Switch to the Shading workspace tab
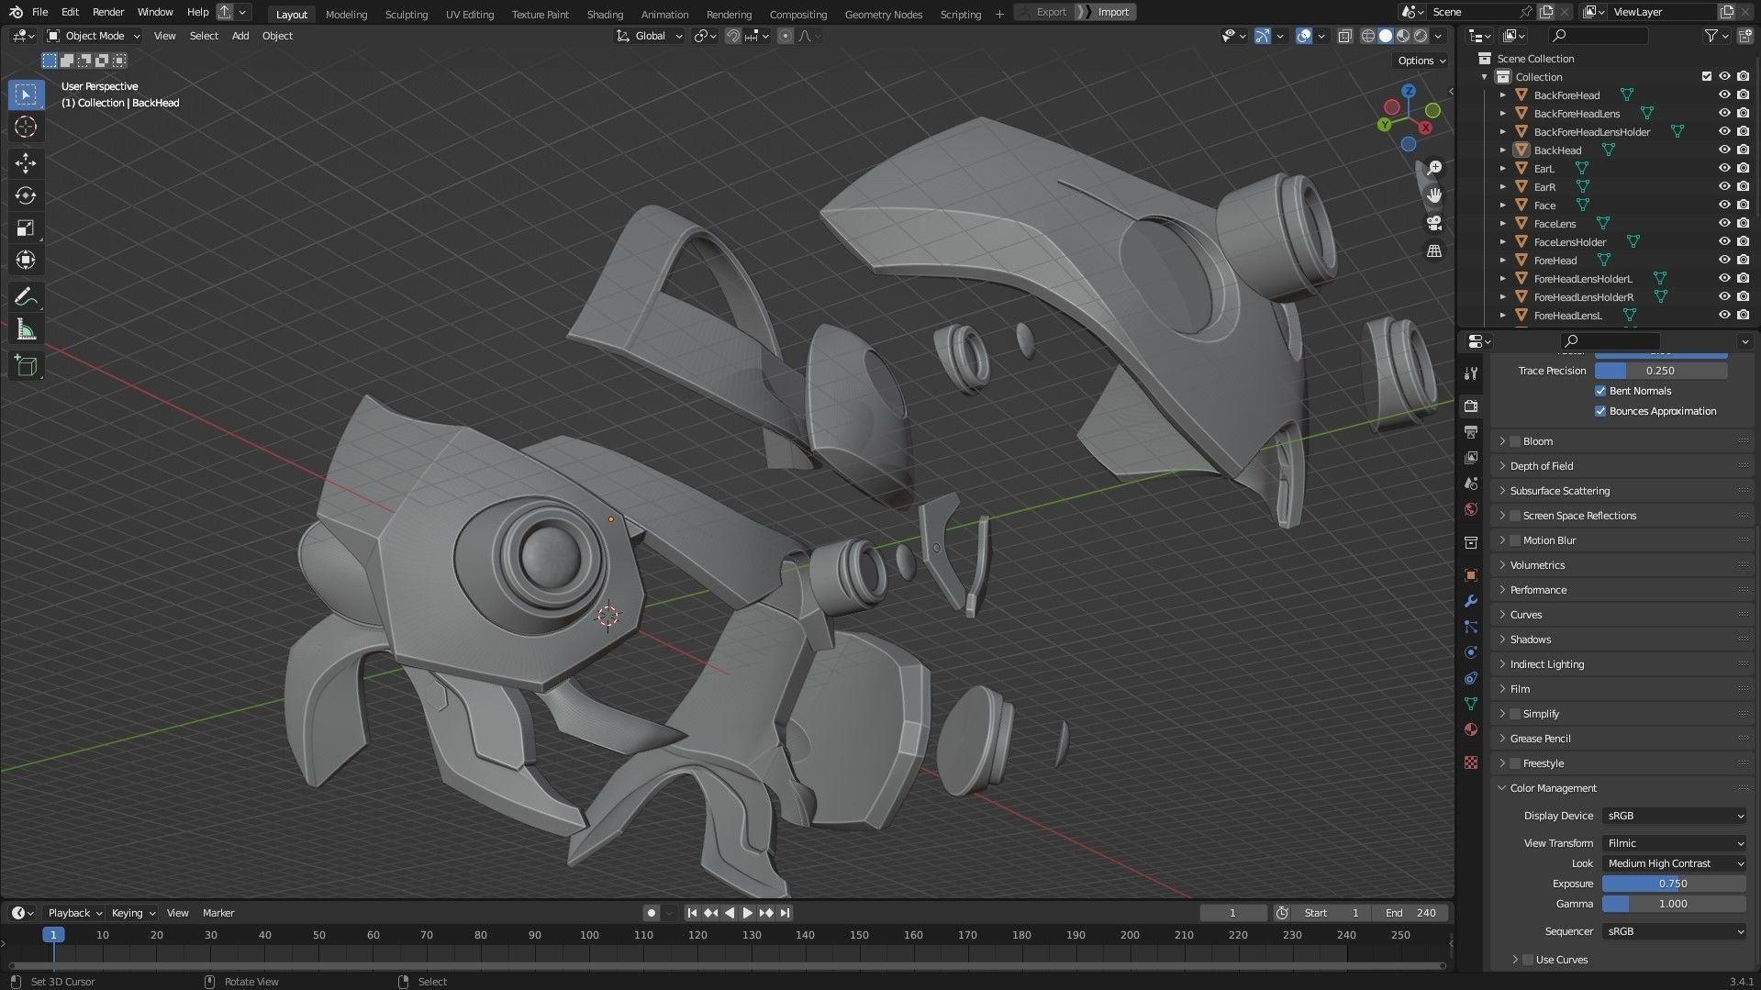The height and width of the screenshot is (990, 1761). [x=605, y=14]
